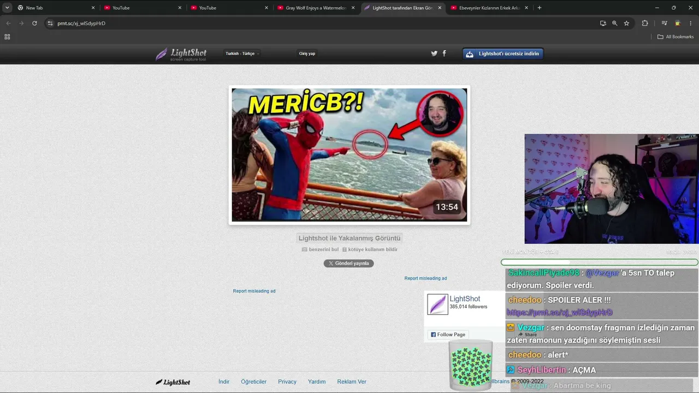Image resolution: width=699 pixels, height=393 pixels.
Task: Open the Öğreticiler footer link
Action: click(253, 382)
